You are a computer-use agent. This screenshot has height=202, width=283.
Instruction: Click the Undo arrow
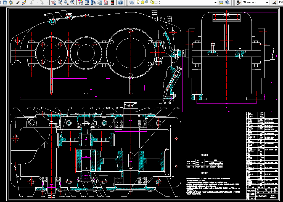[x=32, y=2]
